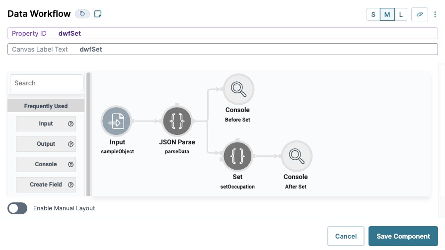Click the Cancel button

[346, 236]
